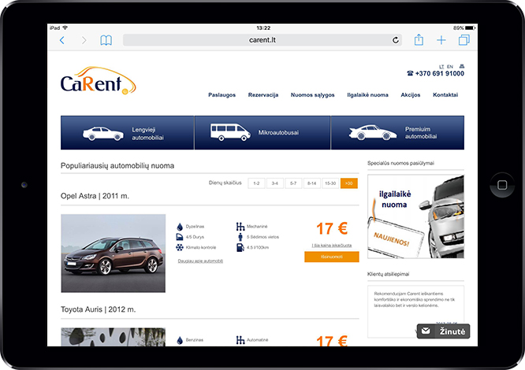
Task: Choose 3-4 days rental range
Action: (x=275, y=183)
